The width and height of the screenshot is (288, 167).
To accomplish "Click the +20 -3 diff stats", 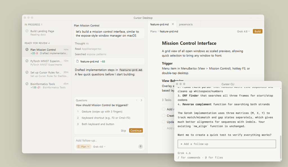I will tap(34, 53).
